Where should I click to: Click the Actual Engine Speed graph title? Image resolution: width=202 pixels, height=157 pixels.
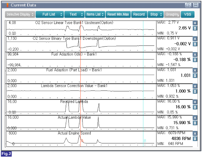pos(74,133)
